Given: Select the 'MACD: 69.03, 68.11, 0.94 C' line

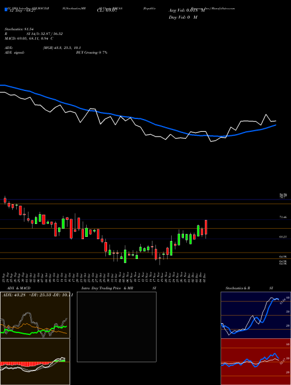Looking at the screenshot, I should 29,38.
